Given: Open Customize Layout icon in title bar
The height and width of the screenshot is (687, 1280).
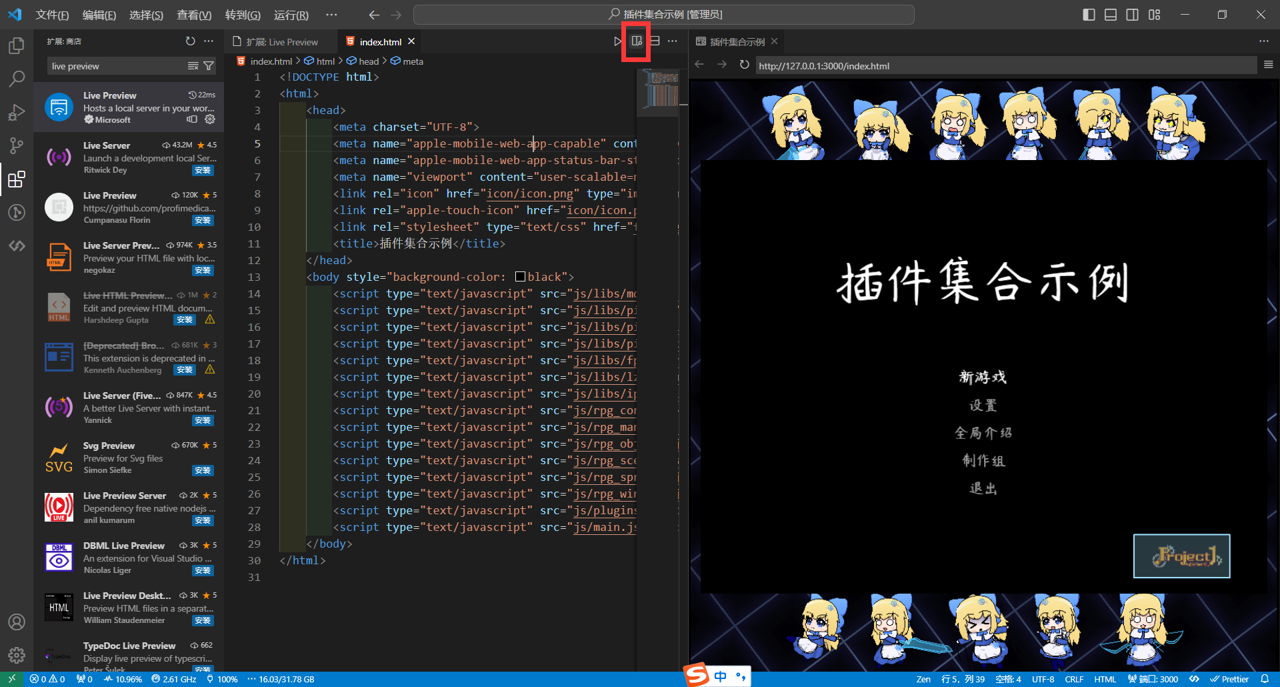Looking at the screenshot, I should click(x=1155, y=15).
